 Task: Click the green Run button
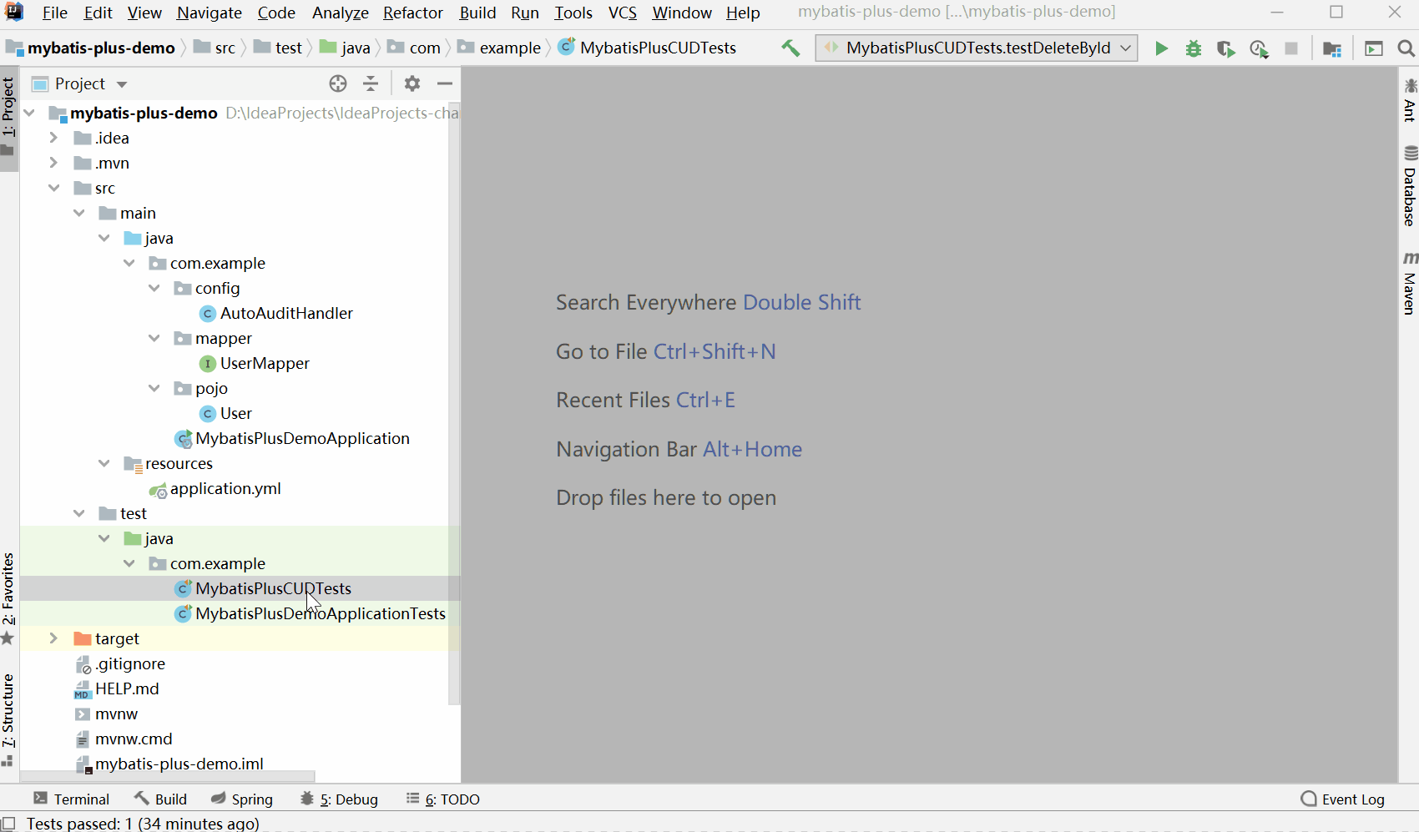1161,48
